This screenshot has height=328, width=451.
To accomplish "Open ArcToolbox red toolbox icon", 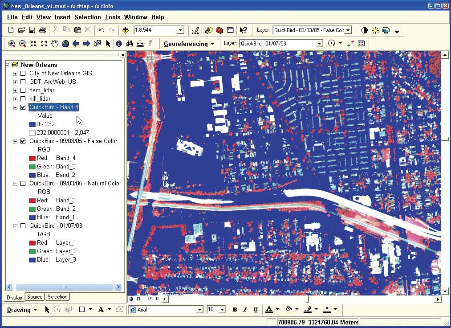I will coord(219,30).
